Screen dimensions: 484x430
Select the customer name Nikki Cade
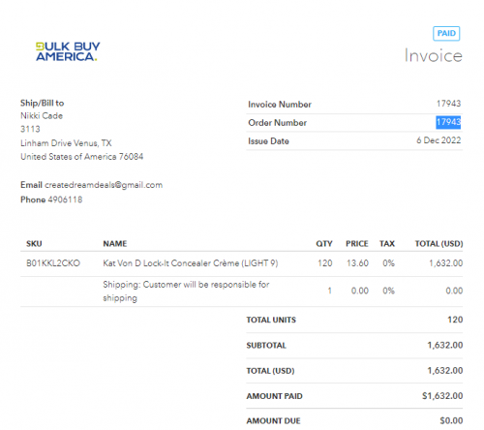[42, 116]
